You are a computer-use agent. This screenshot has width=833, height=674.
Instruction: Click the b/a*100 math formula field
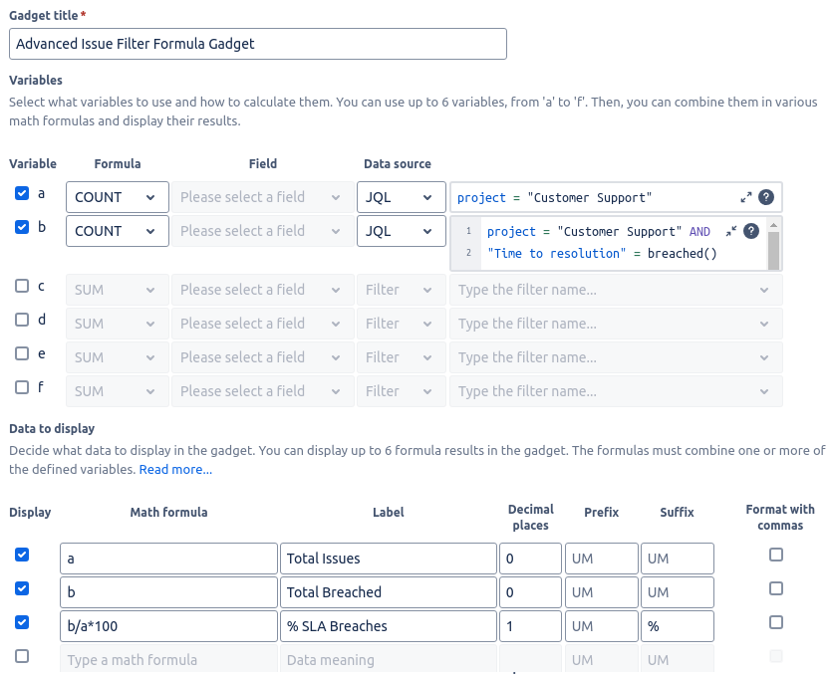tap(169, 626)
